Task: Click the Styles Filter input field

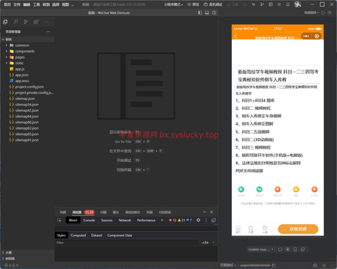Action: [127, 243]
